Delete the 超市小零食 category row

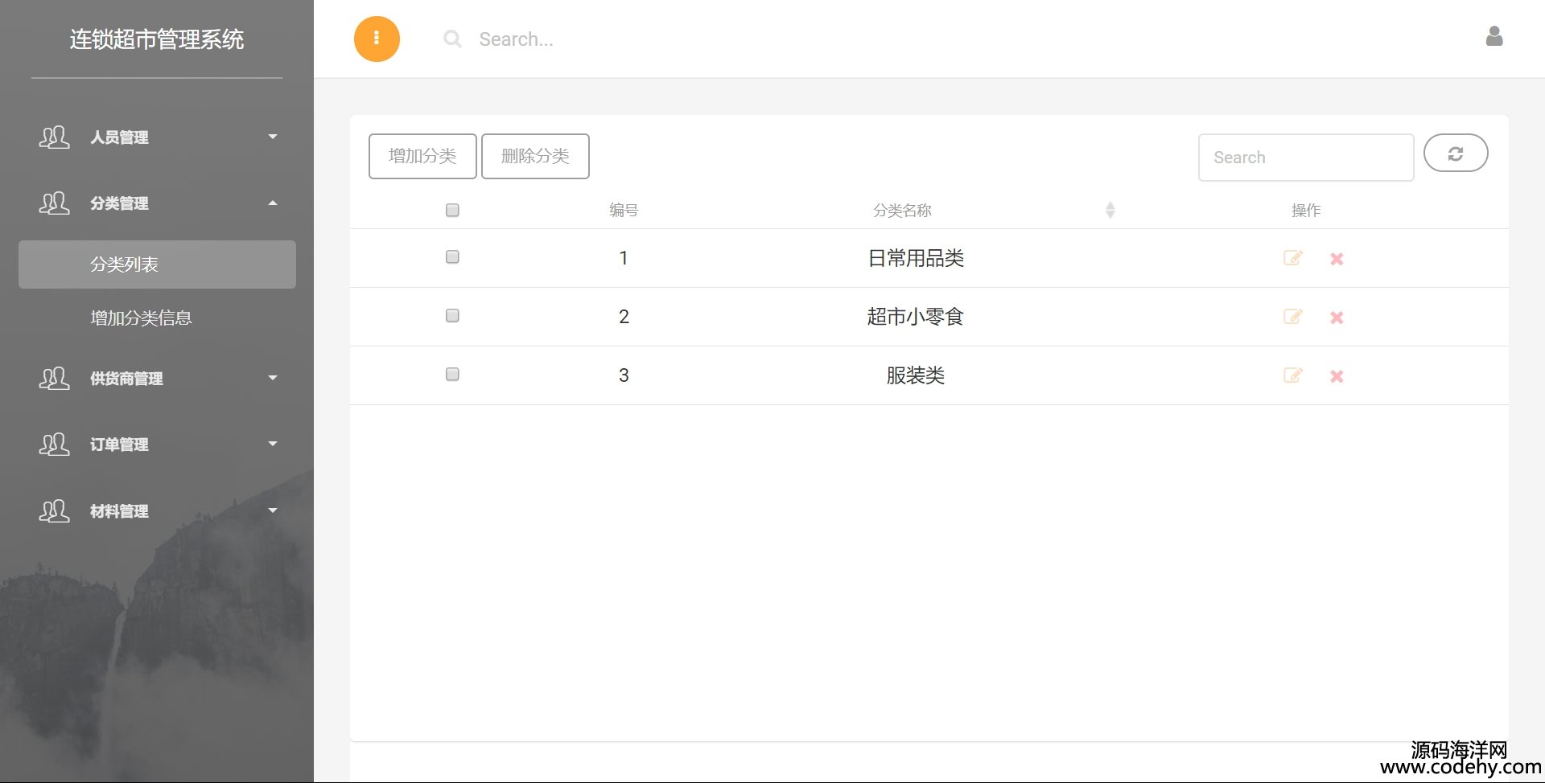[x=1337, y=318]
